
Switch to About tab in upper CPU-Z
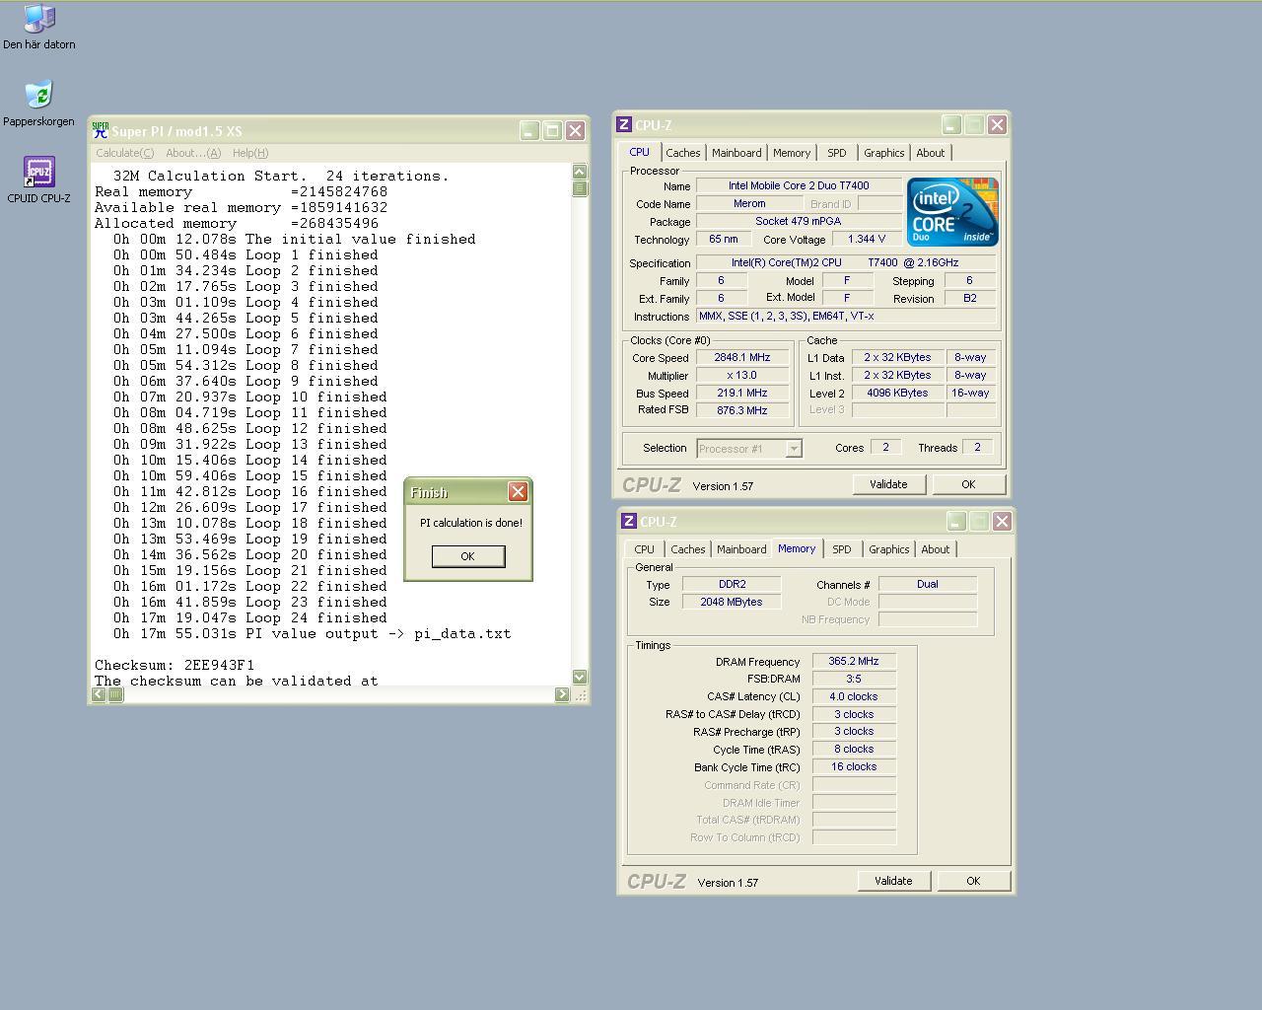click(930, 153)
